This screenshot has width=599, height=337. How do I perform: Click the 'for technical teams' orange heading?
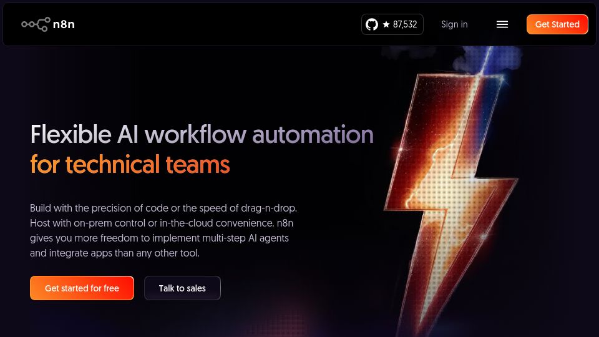pyautogui.click(x=130, y=164)
